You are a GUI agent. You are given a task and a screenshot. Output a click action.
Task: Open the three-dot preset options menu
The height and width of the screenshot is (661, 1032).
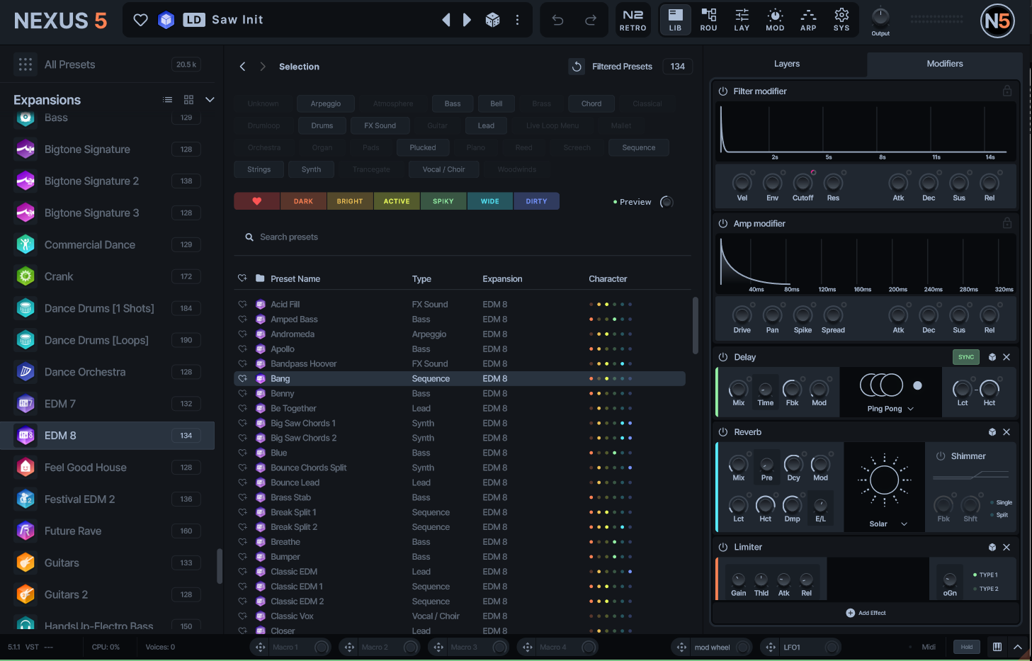518,20
